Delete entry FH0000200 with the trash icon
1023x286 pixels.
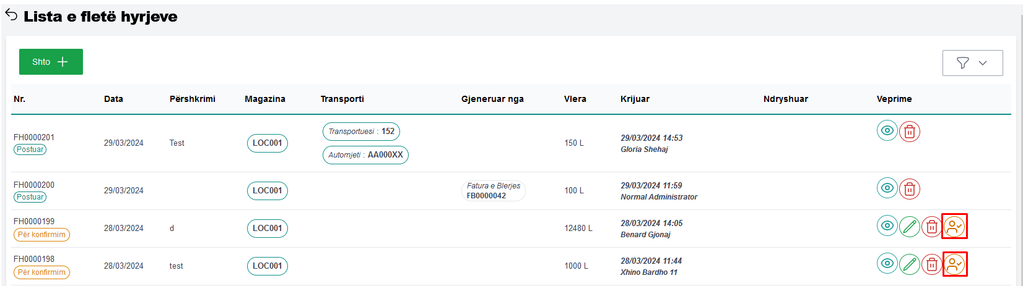point(909,189)
